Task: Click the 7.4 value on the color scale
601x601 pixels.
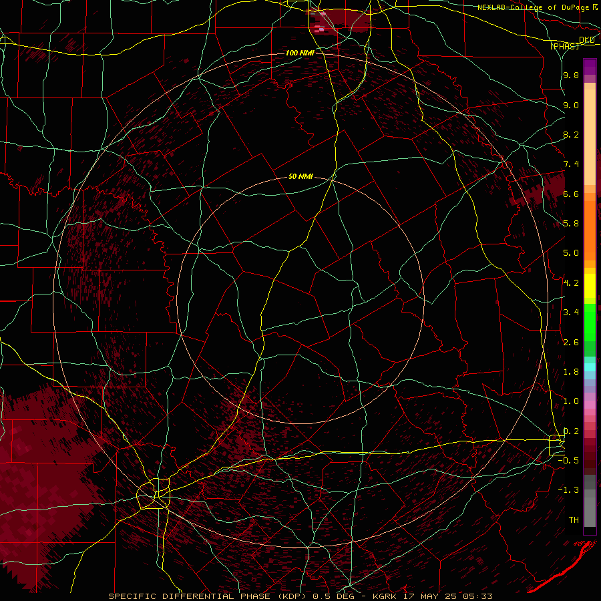Action: (571, 164)
